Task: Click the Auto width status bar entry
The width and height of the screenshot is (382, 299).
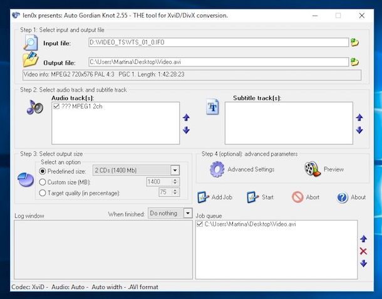Action: [106, 287]
